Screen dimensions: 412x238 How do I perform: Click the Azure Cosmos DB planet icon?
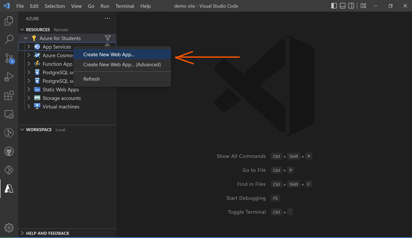[37, 55]
